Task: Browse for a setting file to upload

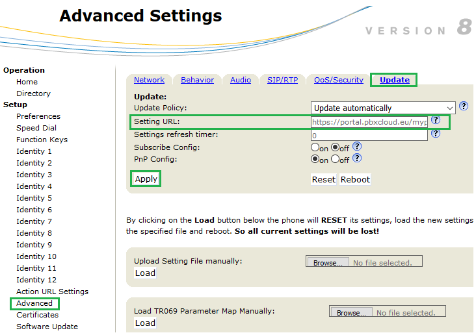Action: click(x=328, y=262)
